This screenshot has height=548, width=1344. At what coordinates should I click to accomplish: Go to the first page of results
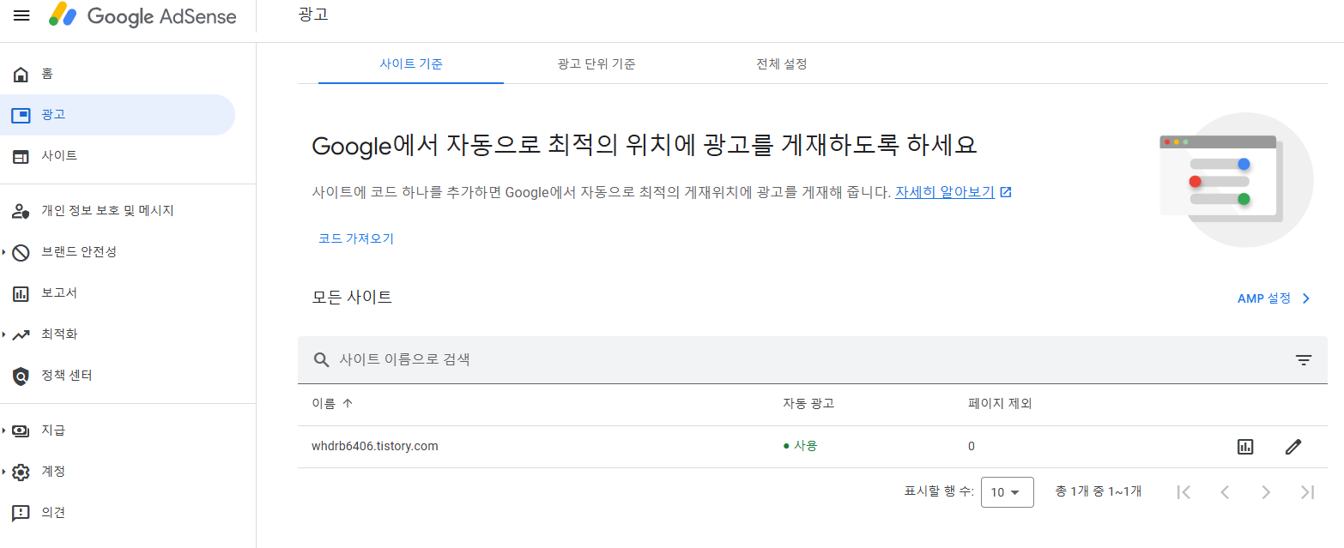coord(1184,492)
